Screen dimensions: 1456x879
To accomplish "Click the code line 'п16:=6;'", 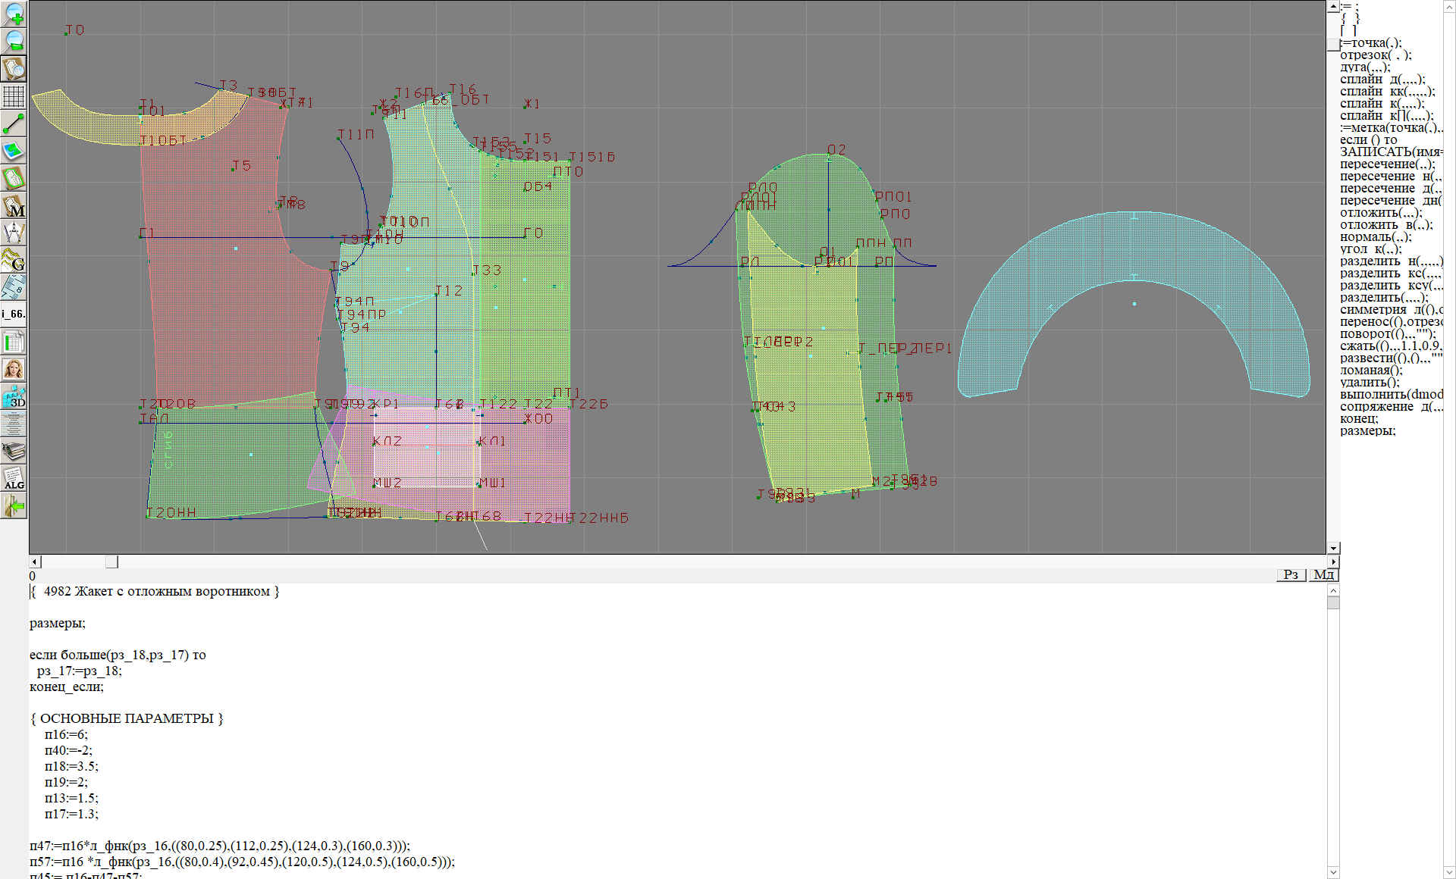I will [x=66, y=734].
